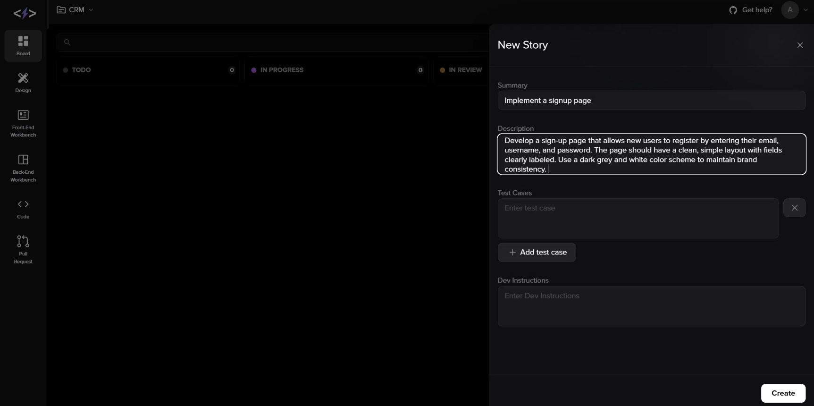Click the chevron next to avatar
The image size is (814, 406).
pyautogui.click(x=806, y=10)
